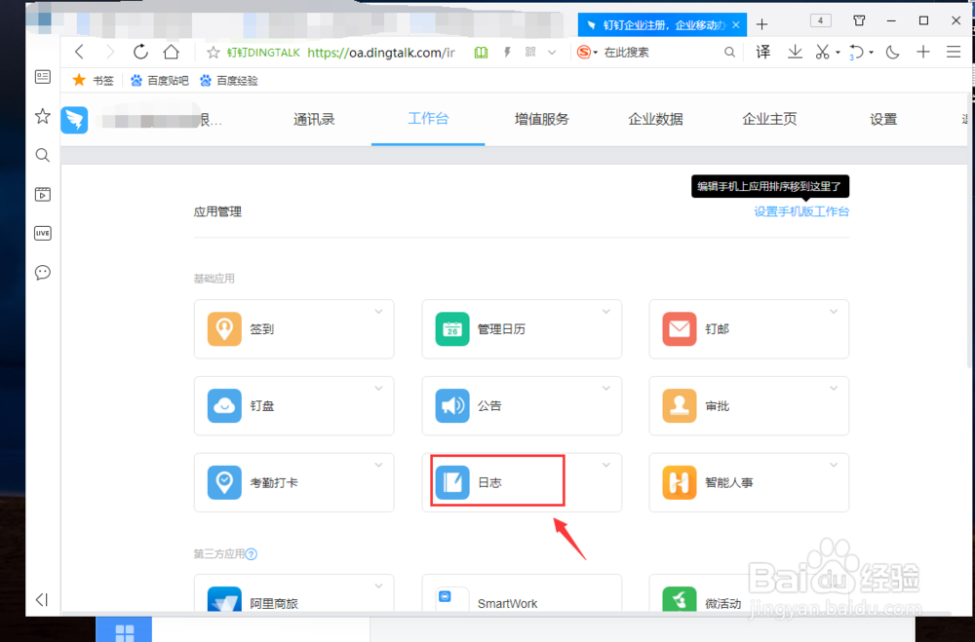Open the browser skin shirt icon
The width and height of the screenshot is (975, 642).
(x=859, y=20)
